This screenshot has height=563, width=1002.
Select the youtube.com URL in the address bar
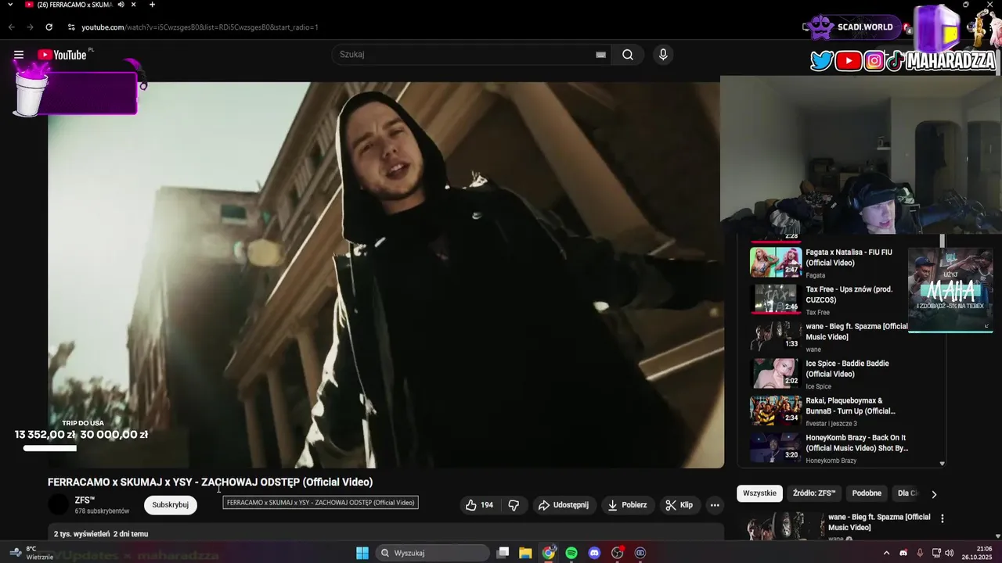tap(200, 27)
